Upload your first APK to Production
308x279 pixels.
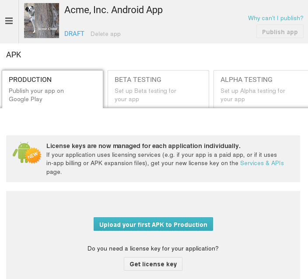(x=153, y=224)
